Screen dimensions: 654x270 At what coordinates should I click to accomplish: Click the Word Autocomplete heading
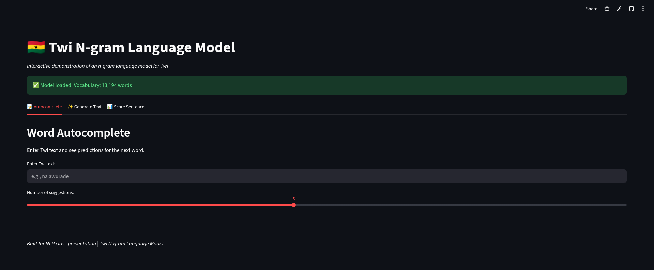pyautogui.click(x=78, y=133)
